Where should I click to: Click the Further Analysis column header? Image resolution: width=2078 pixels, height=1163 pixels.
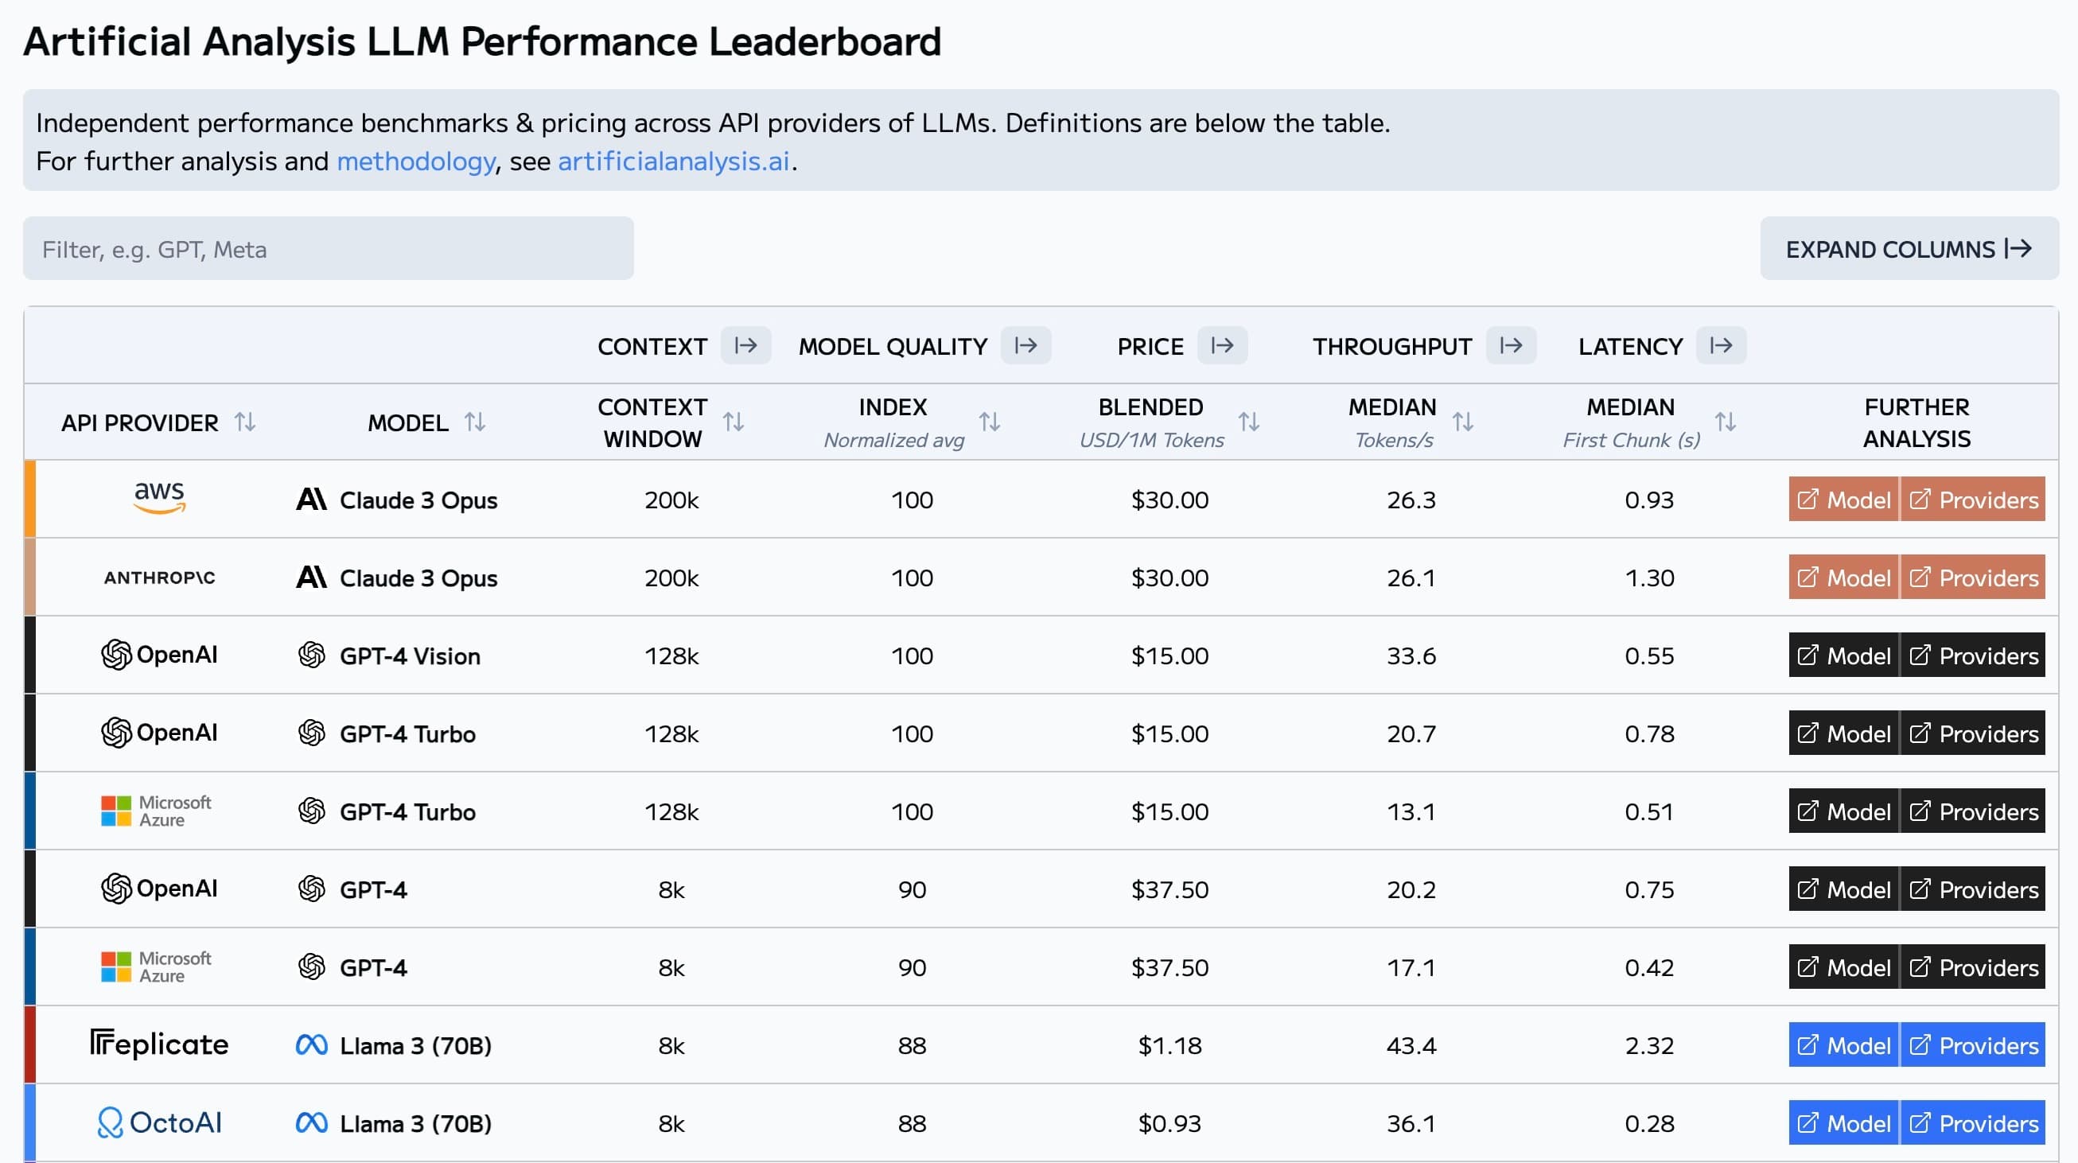tap(1917, 422)
